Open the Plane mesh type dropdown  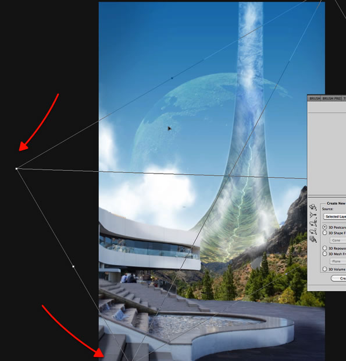click(x=338, y=261)
